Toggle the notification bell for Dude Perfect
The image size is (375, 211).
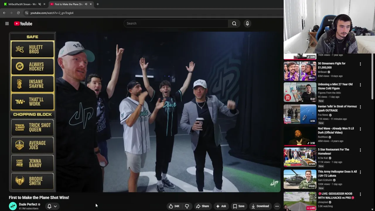(50, 206)
